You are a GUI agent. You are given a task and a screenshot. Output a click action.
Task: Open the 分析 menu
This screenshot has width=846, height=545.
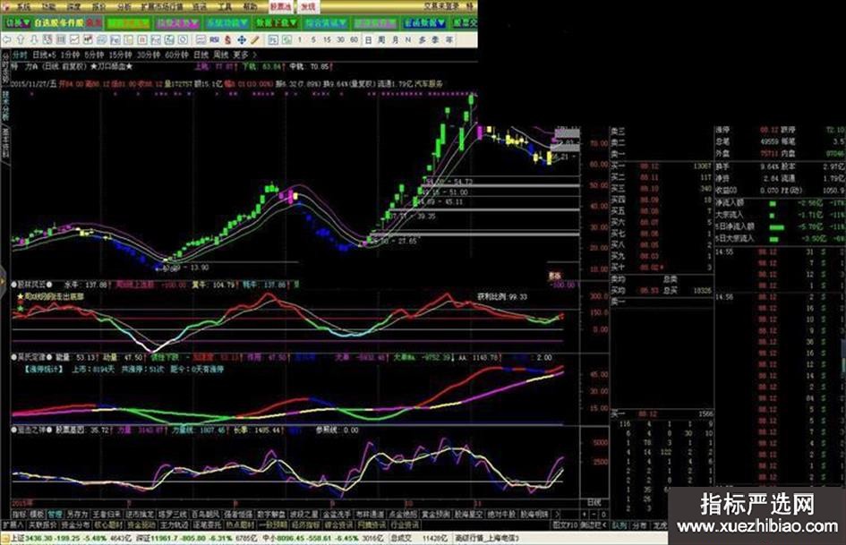pyautogui.click(x=124, y=7)
